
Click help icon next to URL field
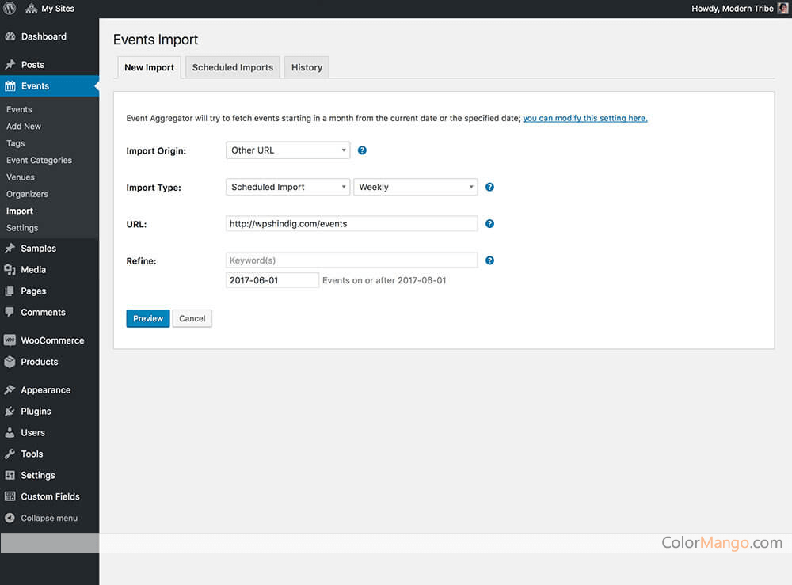tap(489, 224)
